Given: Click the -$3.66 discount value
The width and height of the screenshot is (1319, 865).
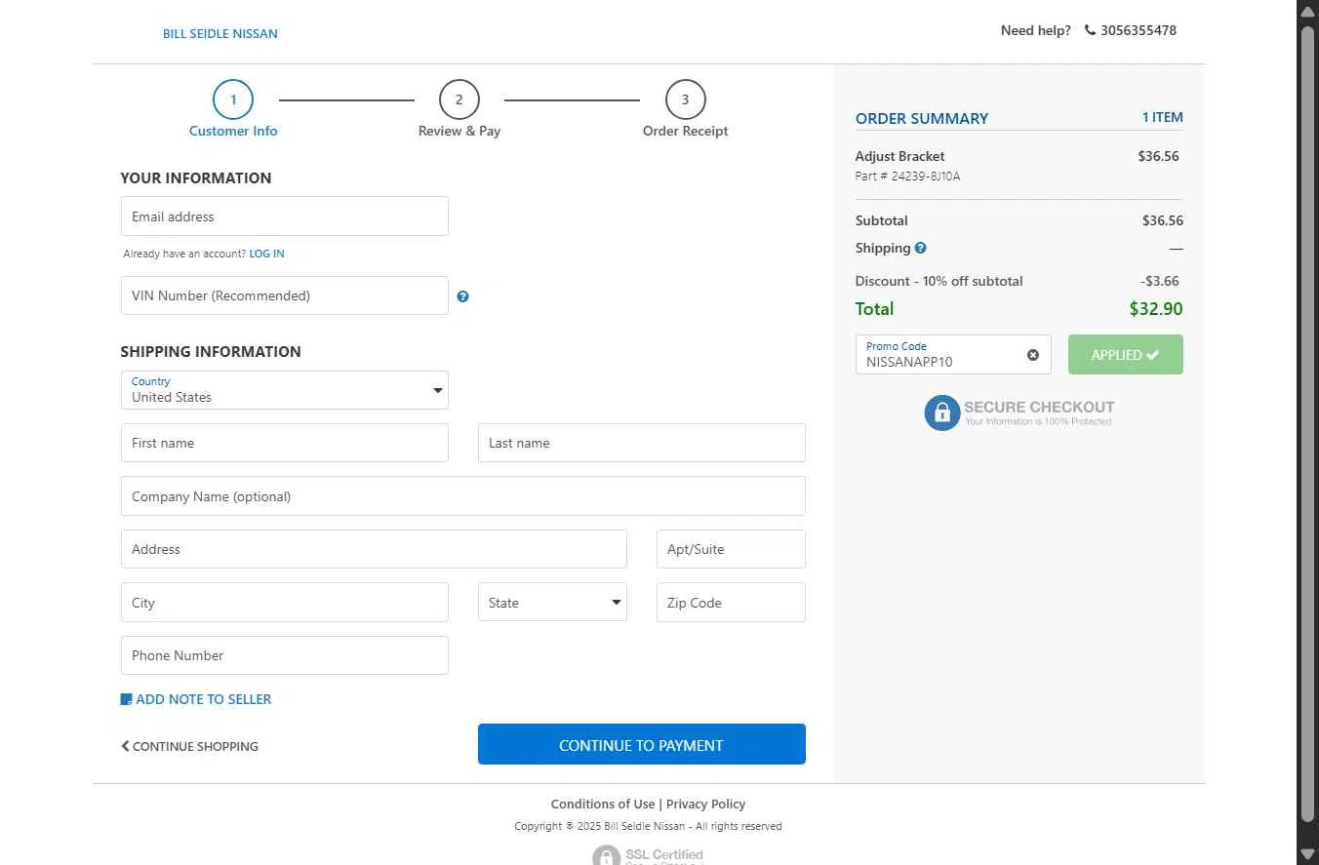Looking at the screenshot, I should click(x=1161, y=281).
